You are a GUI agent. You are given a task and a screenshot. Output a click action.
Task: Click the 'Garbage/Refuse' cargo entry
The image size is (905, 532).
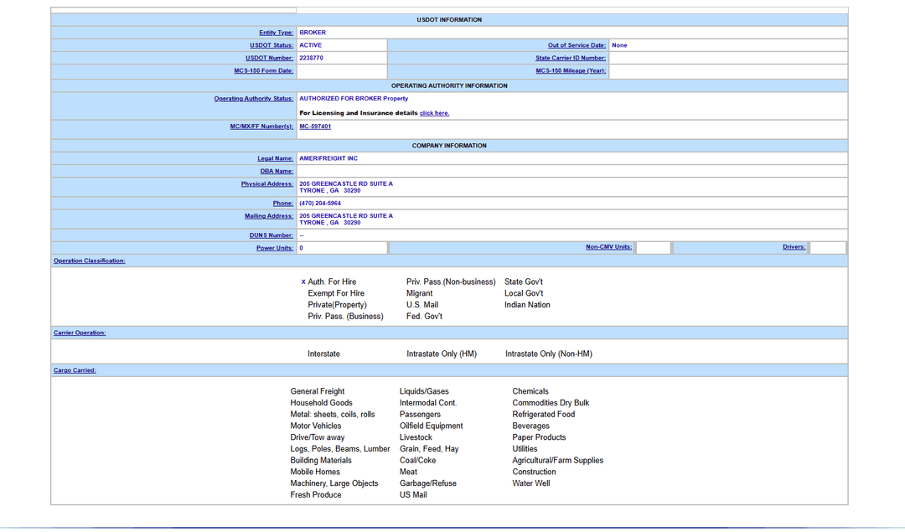(x=427, y=484)
